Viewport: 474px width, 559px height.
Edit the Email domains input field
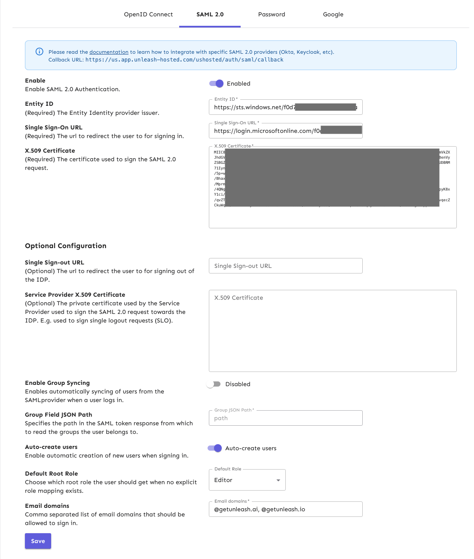[x=285, y=509]
